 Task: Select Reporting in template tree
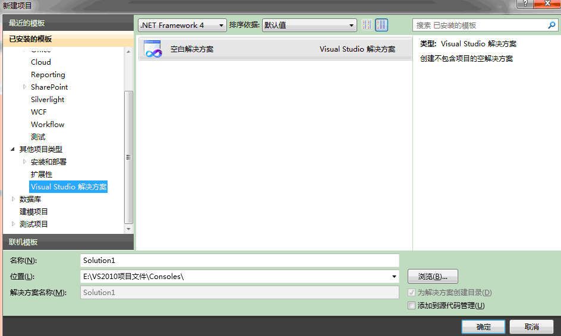(48, 75)
